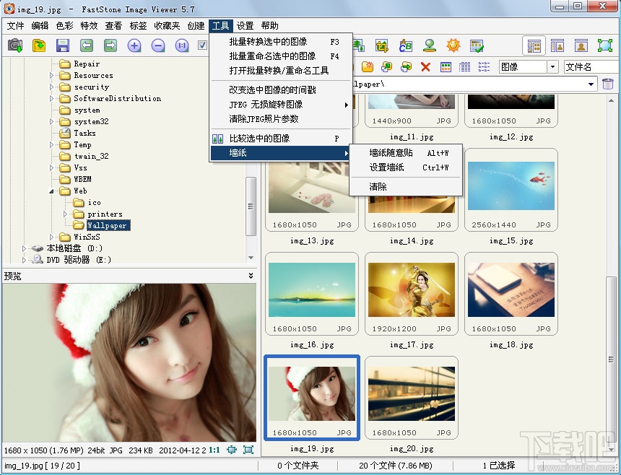Click the 1:1 actual size icon

181,45
